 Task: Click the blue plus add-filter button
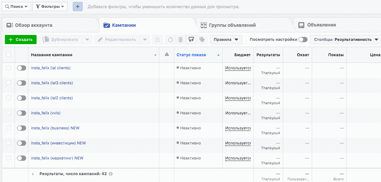coord(77,7)
